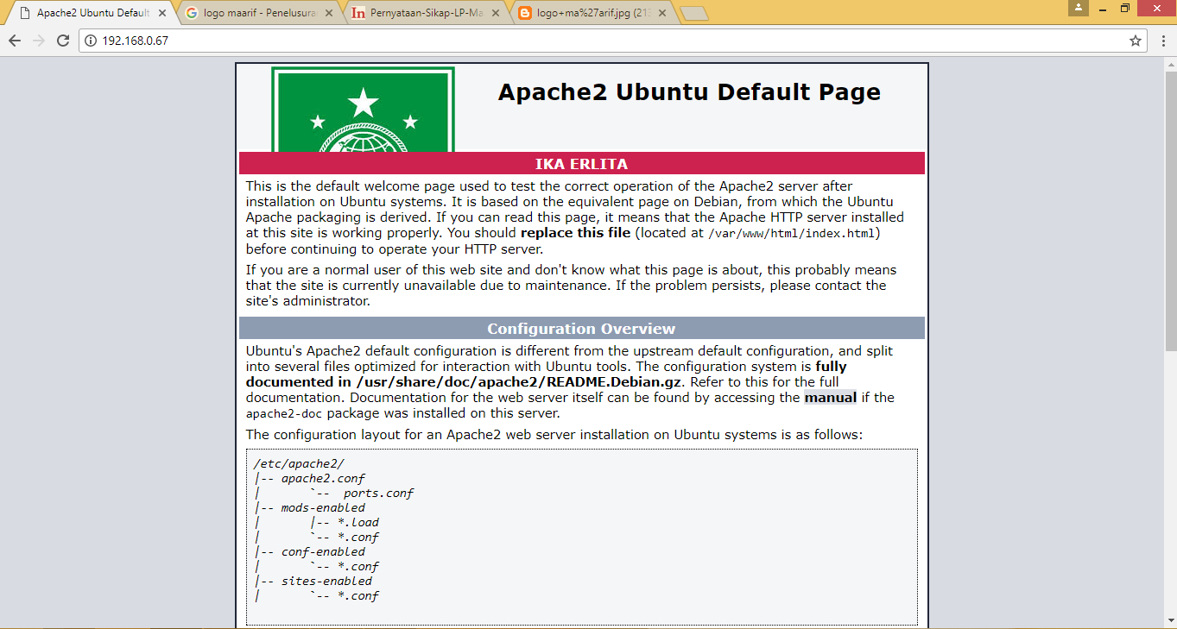
Task: Bookmark this page with the star icon
Action: tap(1136, 41)
